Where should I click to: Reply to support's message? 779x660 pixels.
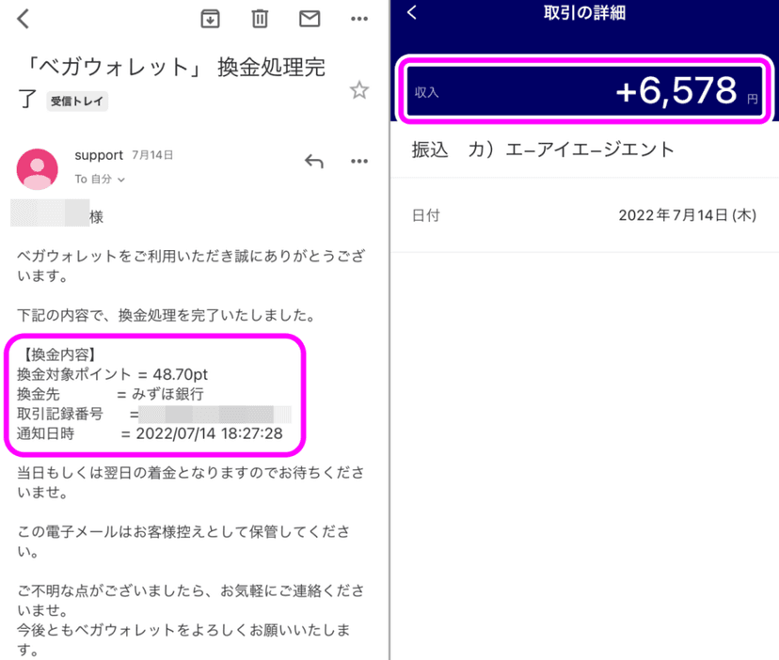[x=314, y=161]
